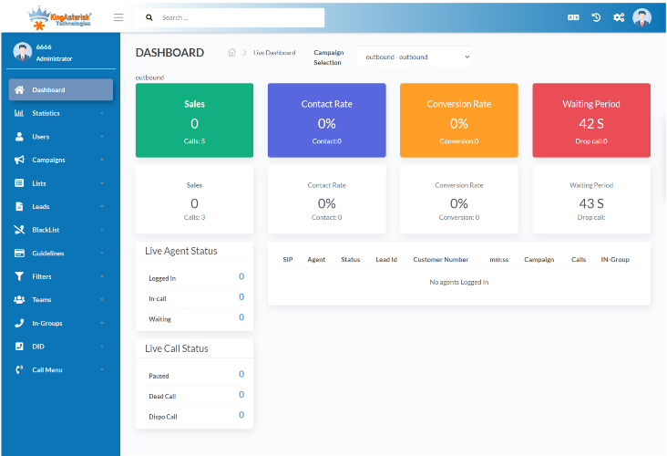Open the Campaign Selection dropdown
This screenshot has height=456, width=667.
[415, 57]
